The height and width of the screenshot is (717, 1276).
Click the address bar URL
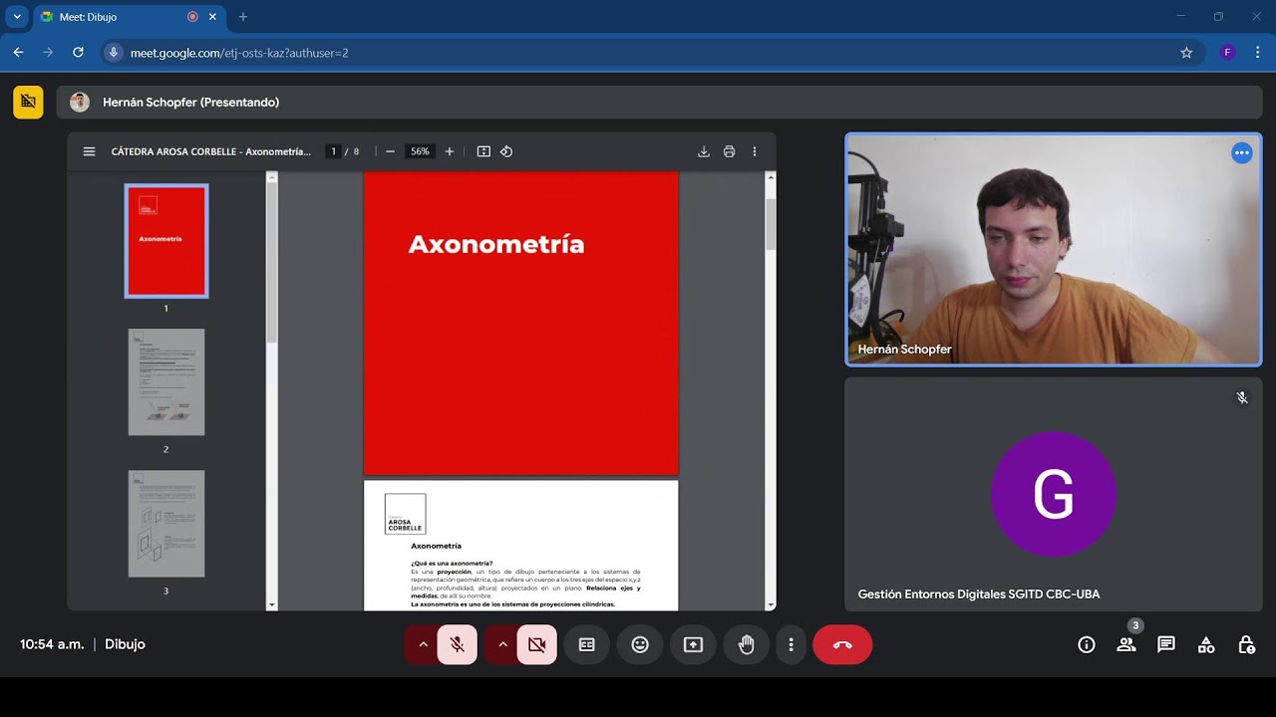239,53
